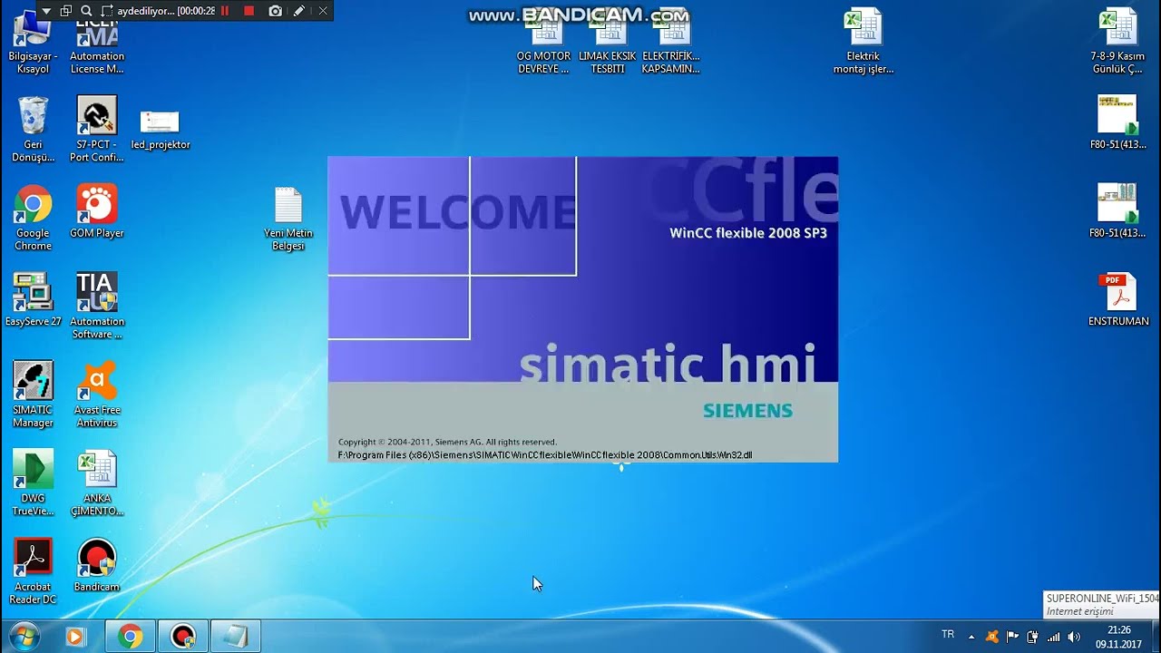Stop the Bandicam recording with red square
This screenshot has height=653, width=1161.
click(249, 11)
